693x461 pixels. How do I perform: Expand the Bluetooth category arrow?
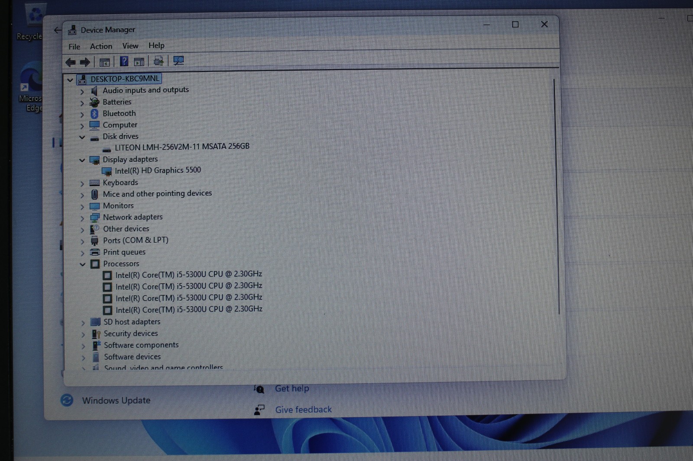tap(82, 114)
